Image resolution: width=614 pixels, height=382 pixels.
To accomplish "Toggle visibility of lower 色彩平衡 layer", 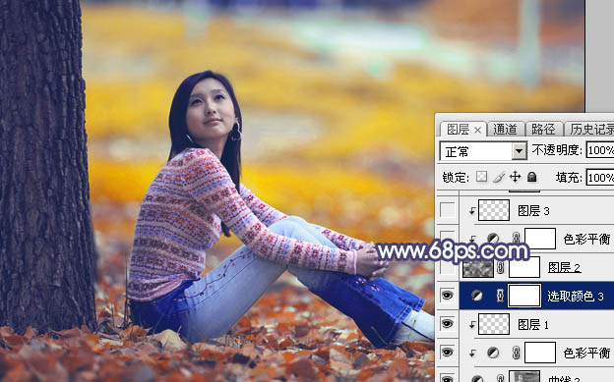I will [x=447, y=353].
